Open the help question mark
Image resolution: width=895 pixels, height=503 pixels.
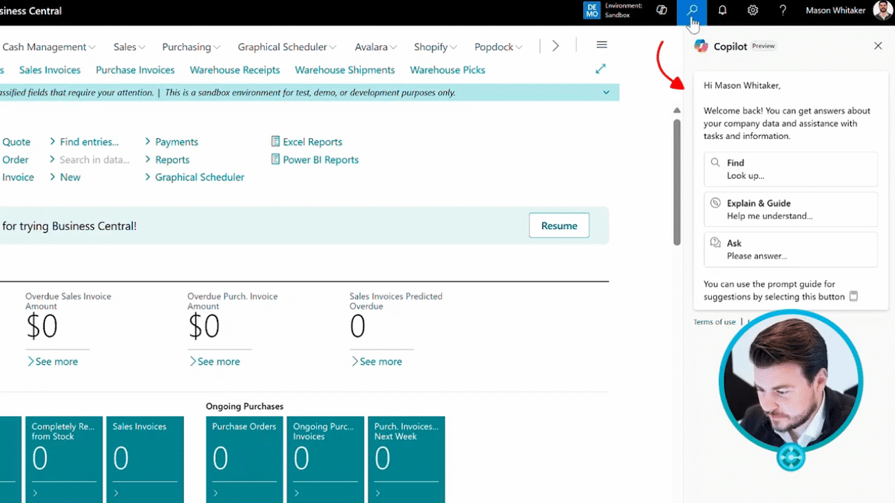pyautogui.click(x=783, y=10)
